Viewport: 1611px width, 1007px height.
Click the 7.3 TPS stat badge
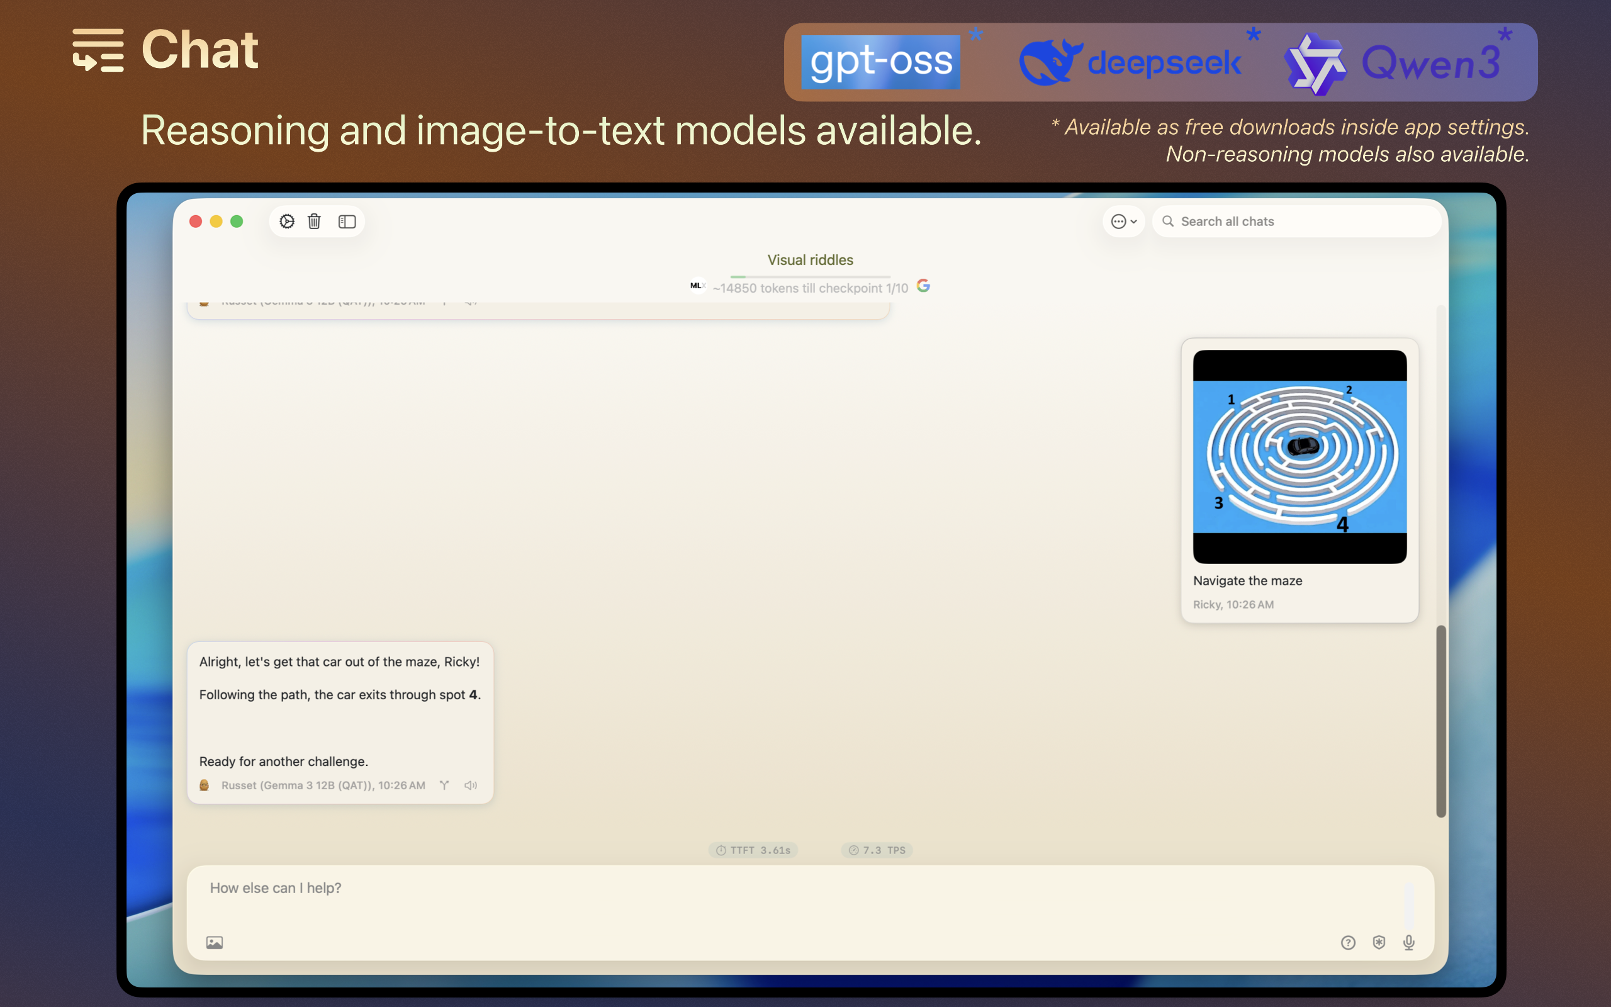877,850
